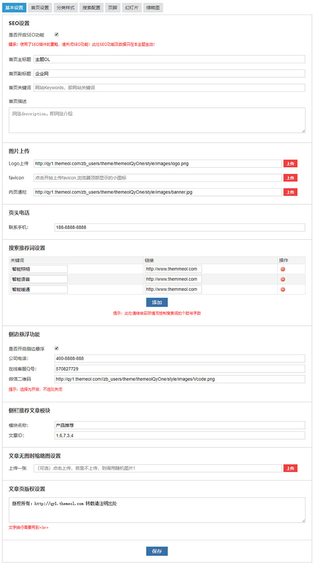Viewport: 314px width, 565px height.
Task: Select the 缩略图 tab
Action: pos(153,7)
